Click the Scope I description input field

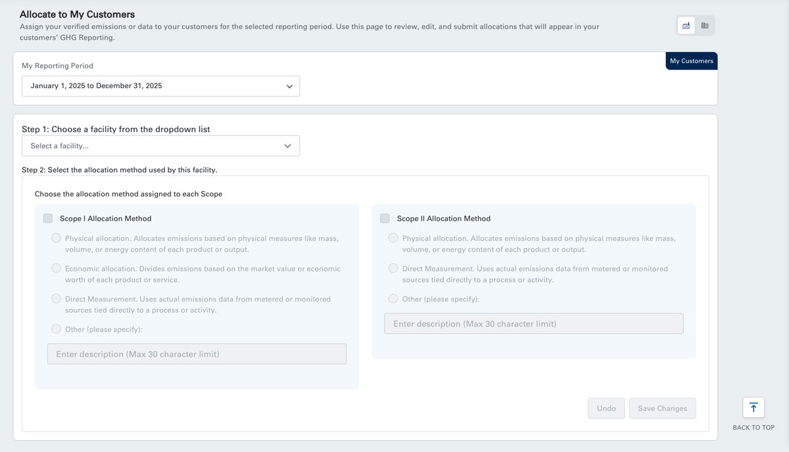(197, 354)
